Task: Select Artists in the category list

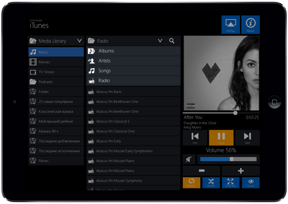Action: 133,61
